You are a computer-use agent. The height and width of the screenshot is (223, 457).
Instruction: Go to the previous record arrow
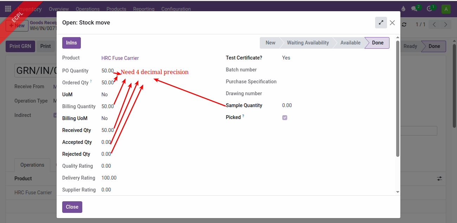coord(435,25)
